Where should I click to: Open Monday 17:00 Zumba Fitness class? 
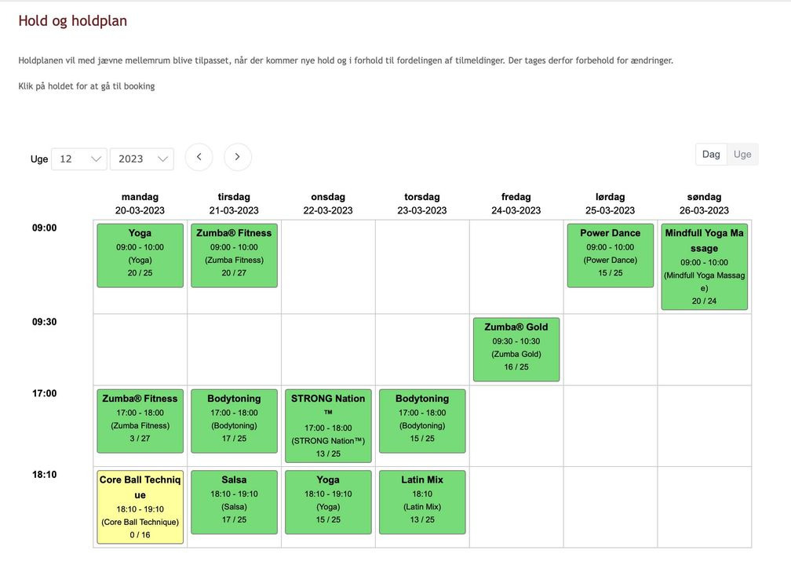coord(140,421)
